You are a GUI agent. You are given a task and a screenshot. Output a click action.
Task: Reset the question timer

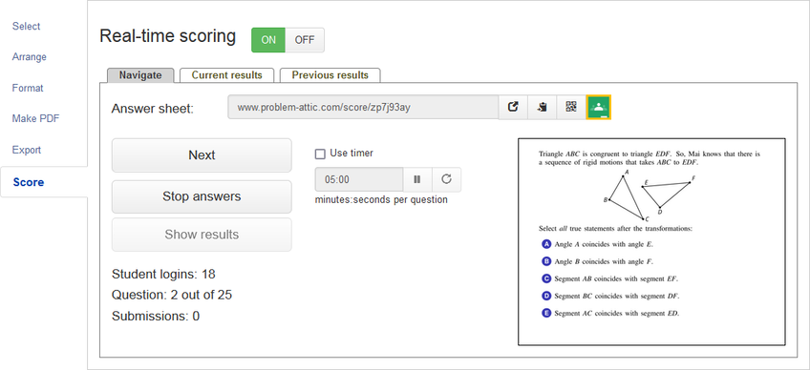point(446,179)
